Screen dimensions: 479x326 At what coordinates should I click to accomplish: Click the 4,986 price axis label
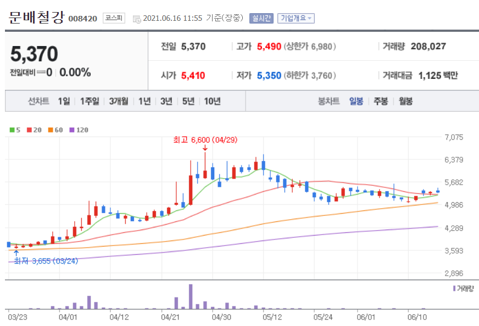coord(454,205)
